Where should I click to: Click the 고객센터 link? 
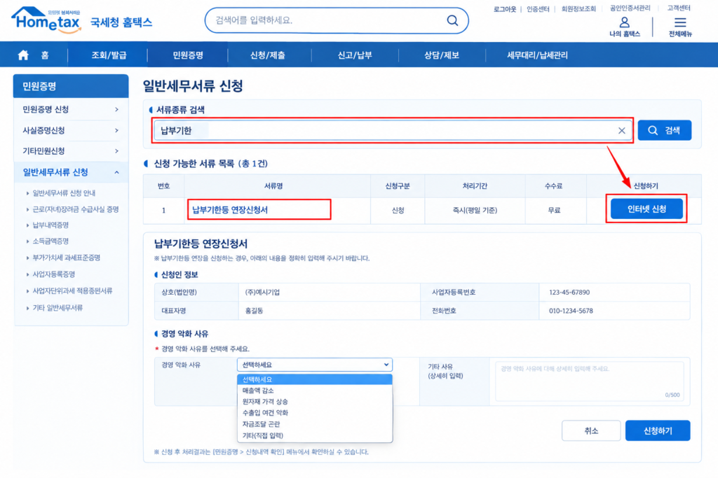click(x=679, y=8)
